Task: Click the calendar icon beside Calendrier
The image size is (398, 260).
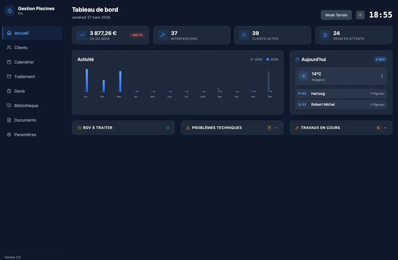Action: click(9, 62)
